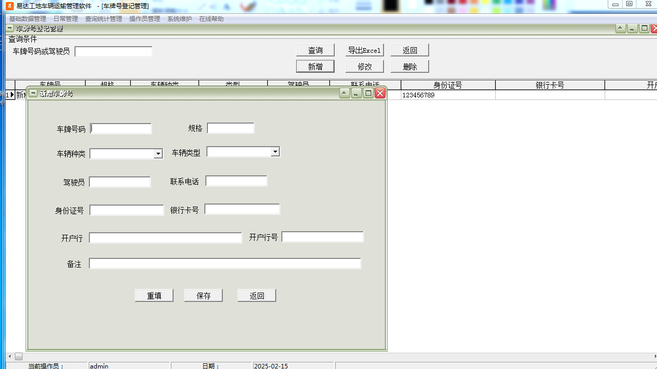Open the 查询统计管理 menu
Screen dimensions: 657x369
(104, 19)
